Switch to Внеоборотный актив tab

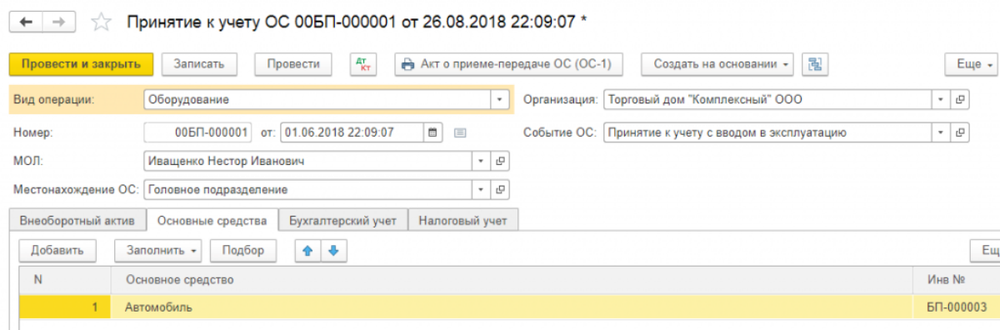(x=77, y=221)
